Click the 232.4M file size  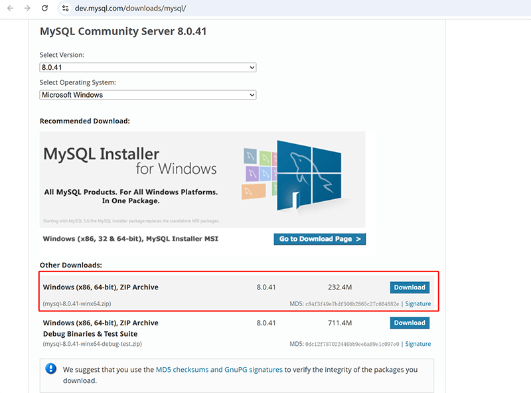[340, 287]
